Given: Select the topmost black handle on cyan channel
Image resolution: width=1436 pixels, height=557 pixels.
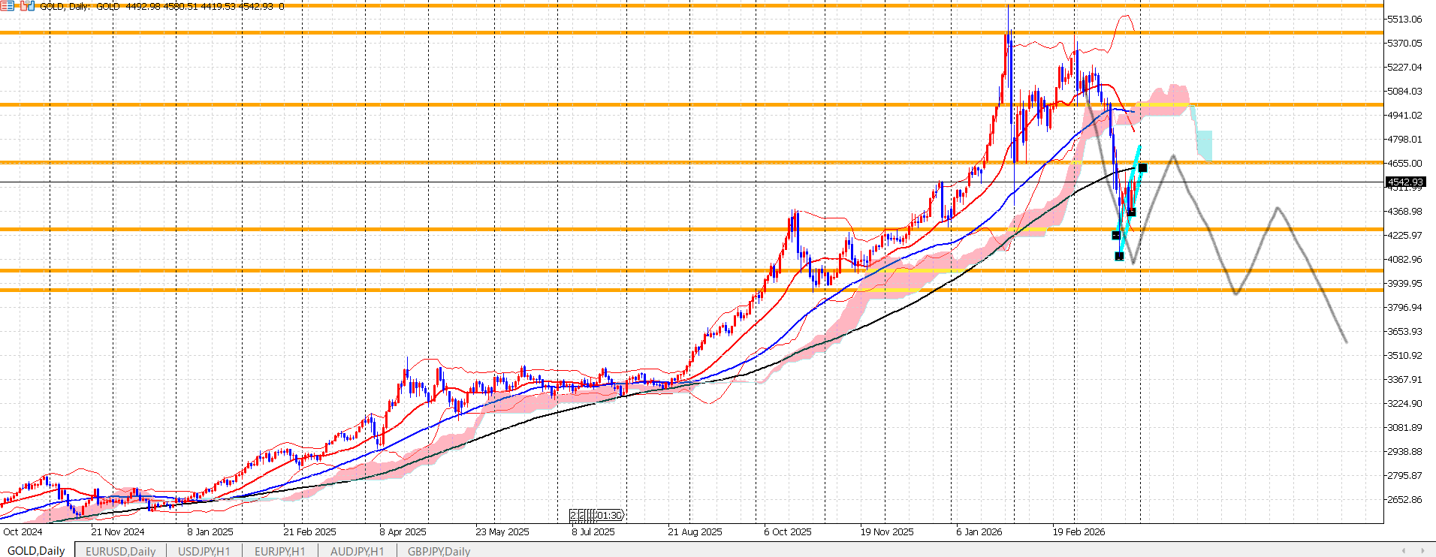Looking at the screenshot, I should pyautogui.click(x=1142, y=167).
